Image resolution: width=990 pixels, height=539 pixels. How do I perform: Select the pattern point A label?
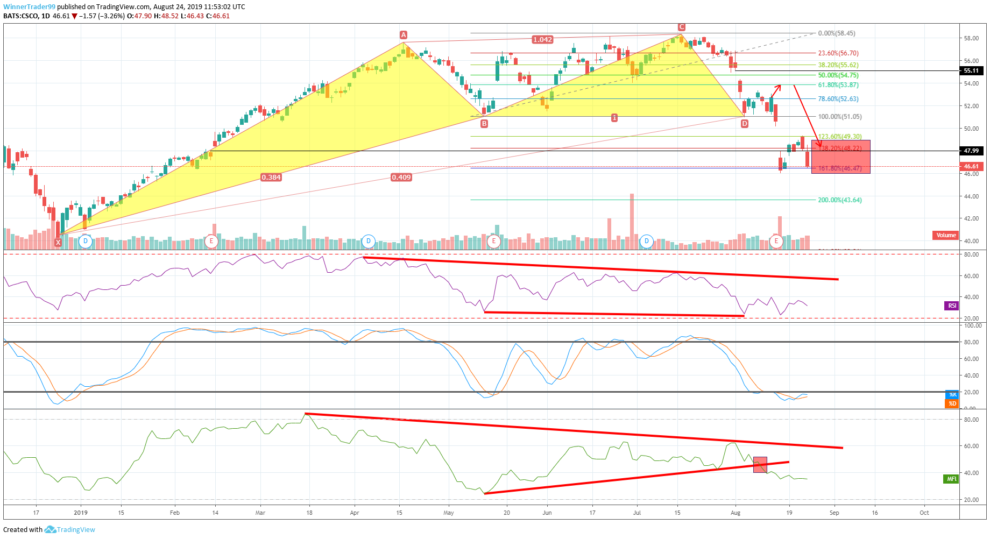[x=403, y=34]
